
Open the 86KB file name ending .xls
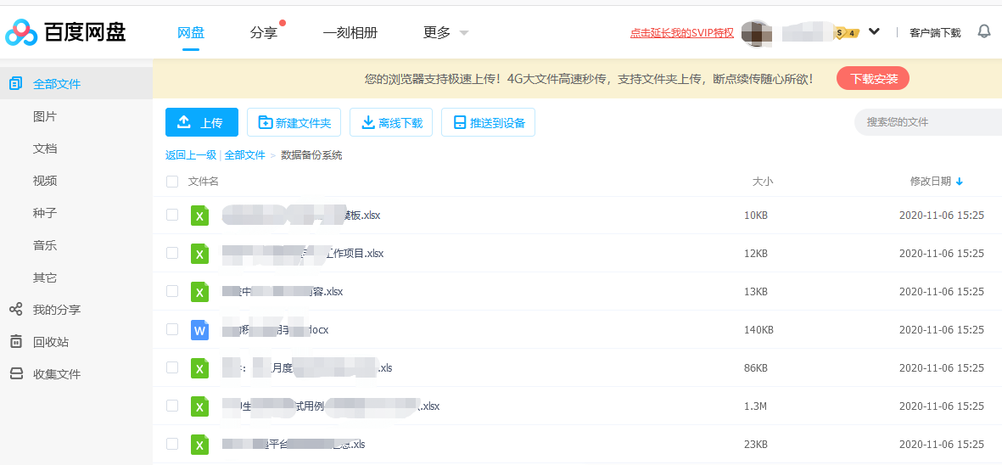pos(307,368)
